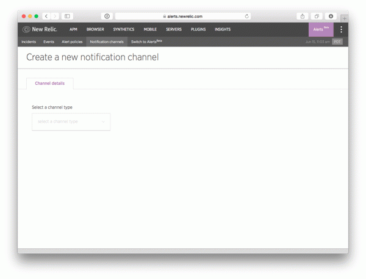Click the alerts.newrelic.com address bar

(x=183, y=16)
